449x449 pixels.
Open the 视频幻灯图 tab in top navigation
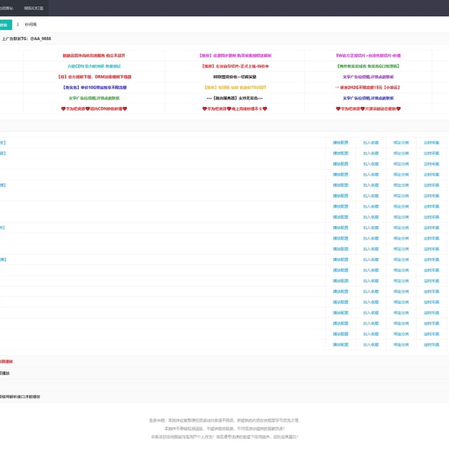pos(34,8)
